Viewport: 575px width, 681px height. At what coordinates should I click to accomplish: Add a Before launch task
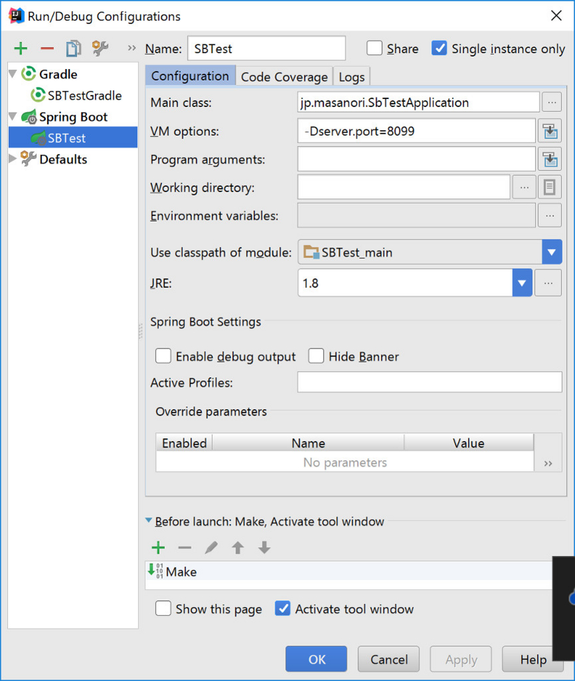pyautogui.click(x=158, y=548)
